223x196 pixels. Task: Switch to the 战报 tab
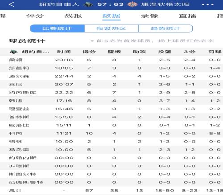tap(73, 16)
